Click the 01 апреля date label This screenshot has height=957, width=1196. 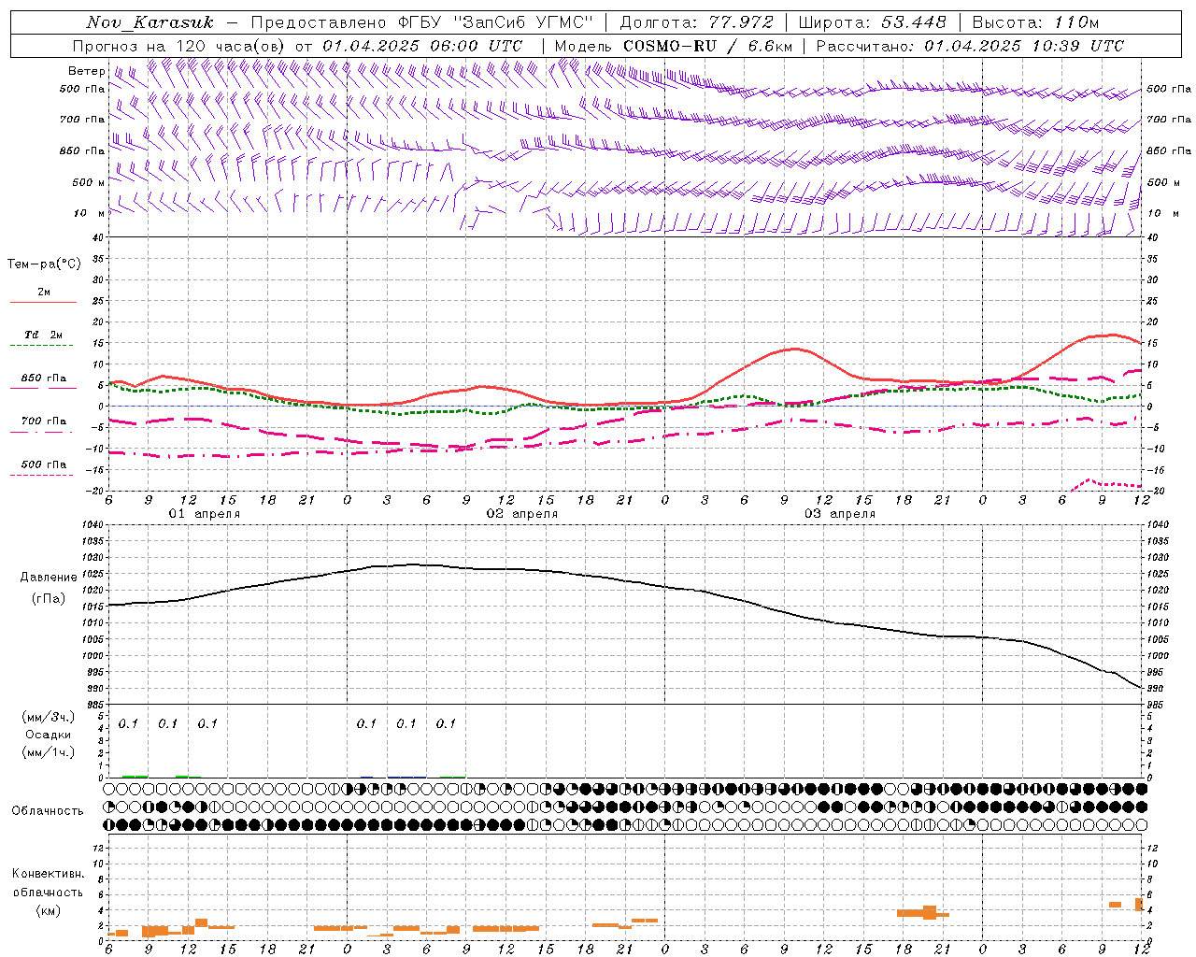(204, 514)
